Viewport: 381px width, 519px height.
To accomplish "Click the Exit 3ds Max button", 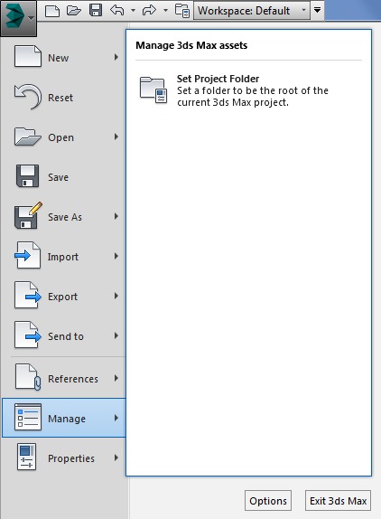I will (x=338, y=501).
